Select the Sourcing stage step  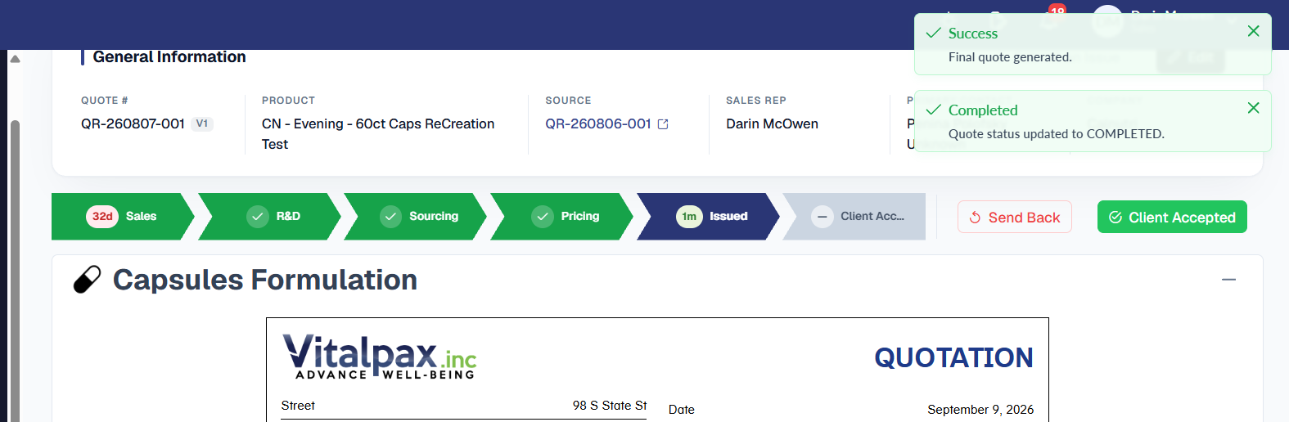[416, 217]
